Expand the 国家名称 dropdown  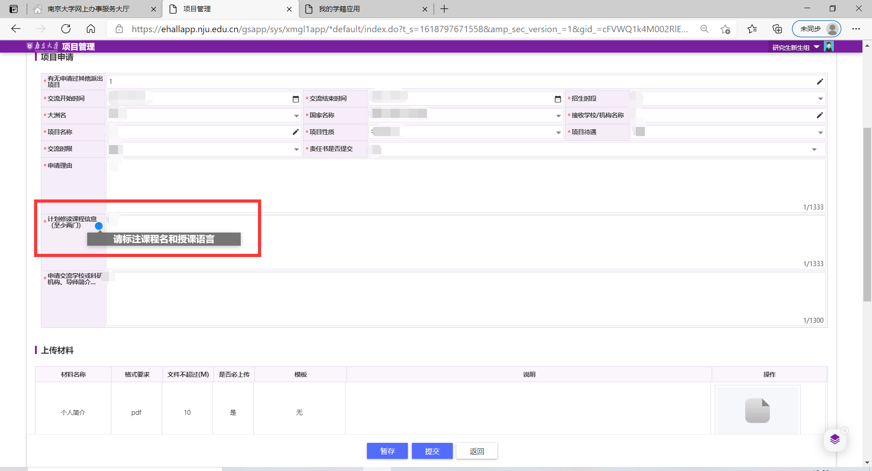coord(559,116)
